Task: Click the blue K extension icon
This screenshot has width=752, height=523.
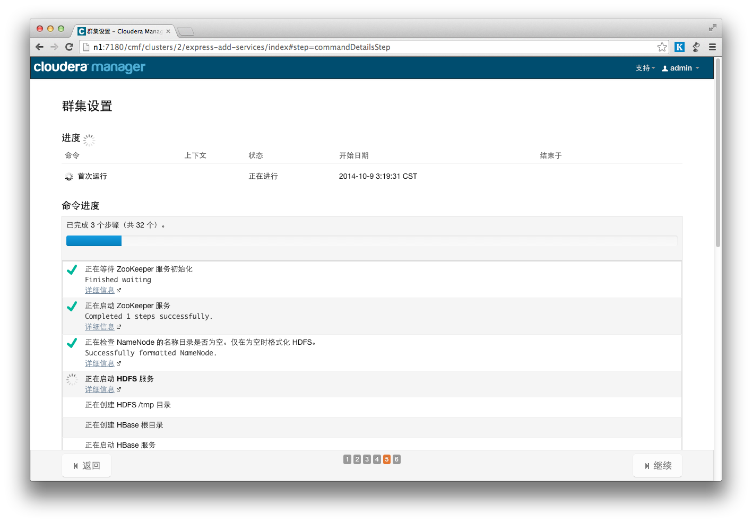Action: click(x=679, y=47)
